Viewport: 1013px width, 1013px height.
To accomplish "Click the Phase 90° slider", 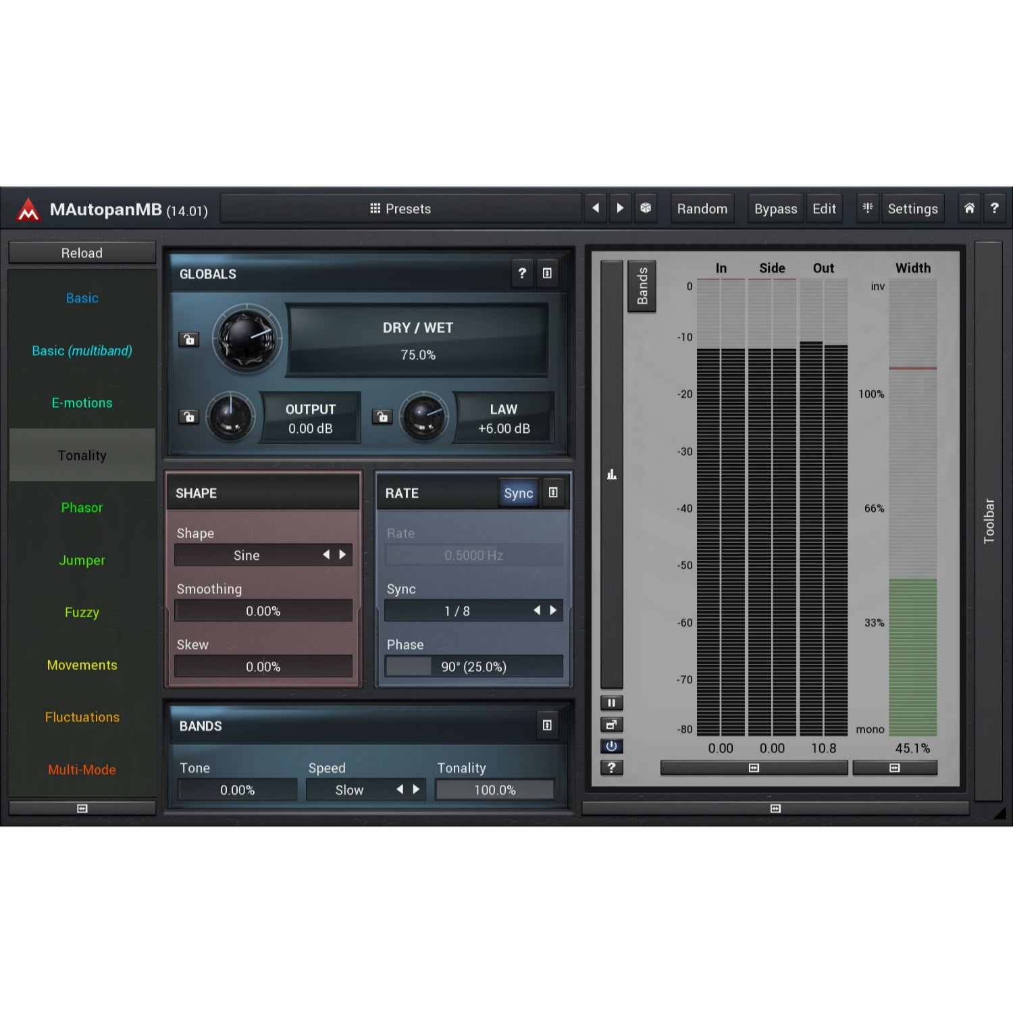I will 473,667.
